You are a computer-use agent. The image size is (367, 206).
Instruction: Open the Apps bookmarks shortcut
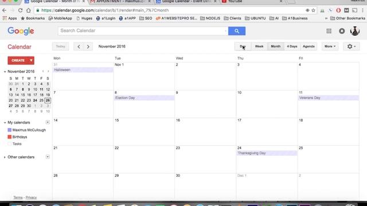click(10, 18)
